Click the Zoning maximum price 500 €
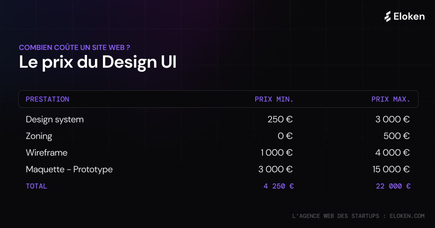Image resolution: width=435 pixels, height=228 pixels. coord(397,136)
